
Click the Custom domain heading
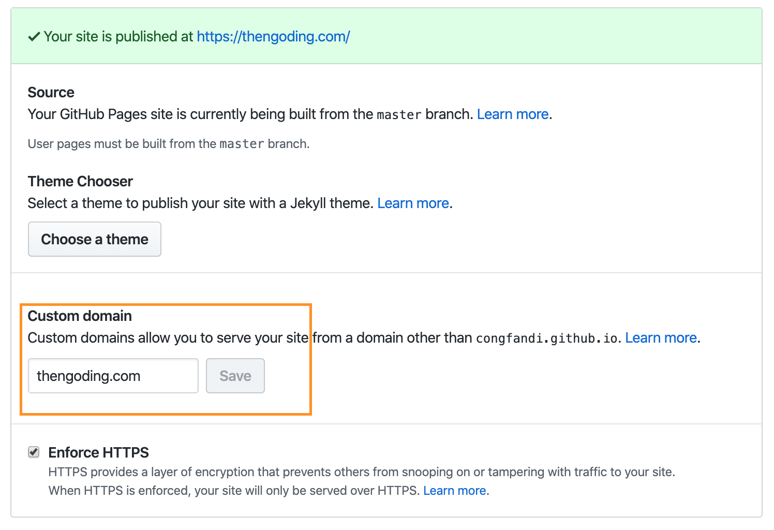pos(80,316)
